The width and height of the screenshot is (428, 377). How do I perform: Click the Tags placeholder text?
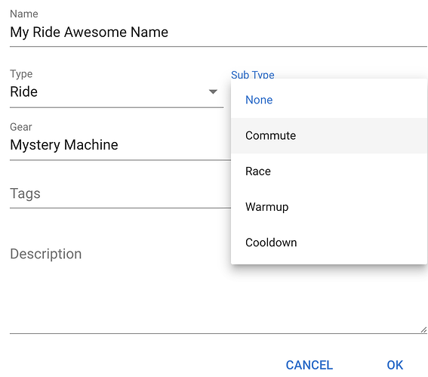[x=25, y=193]
